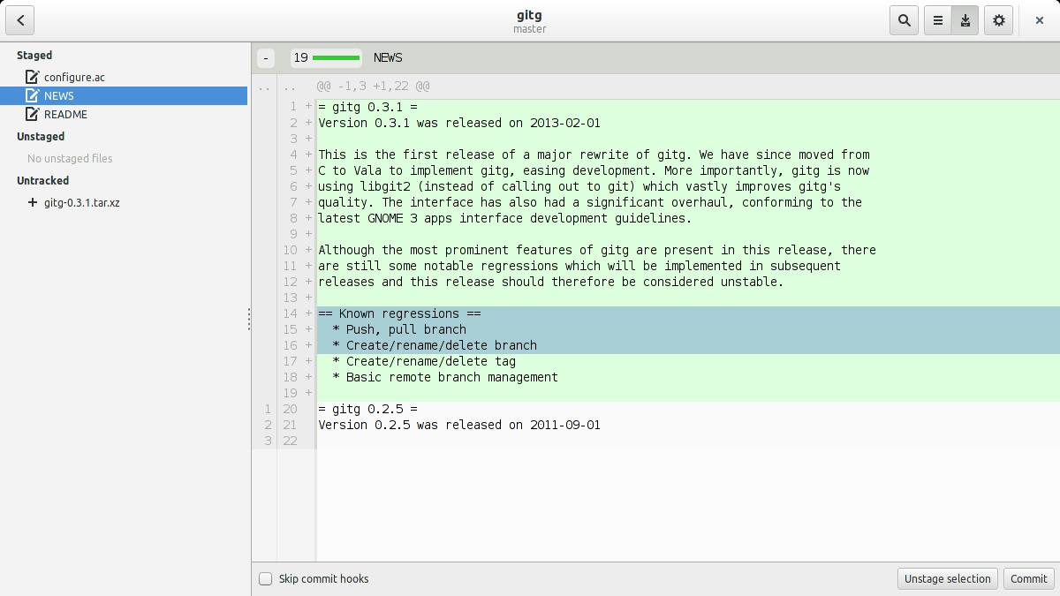1060x596 pixels.
Task: Select staged file README
Action: (x=124, y=114)
